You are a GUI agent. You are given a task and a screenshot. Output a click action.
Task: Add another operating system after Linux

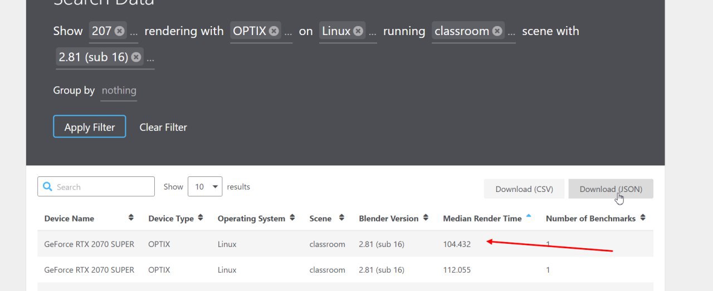point(372,32)
